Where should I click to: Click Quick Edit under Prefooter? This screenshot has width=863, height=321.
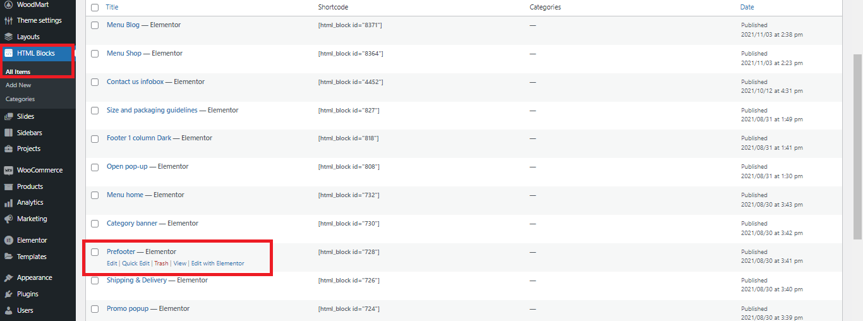136,263
